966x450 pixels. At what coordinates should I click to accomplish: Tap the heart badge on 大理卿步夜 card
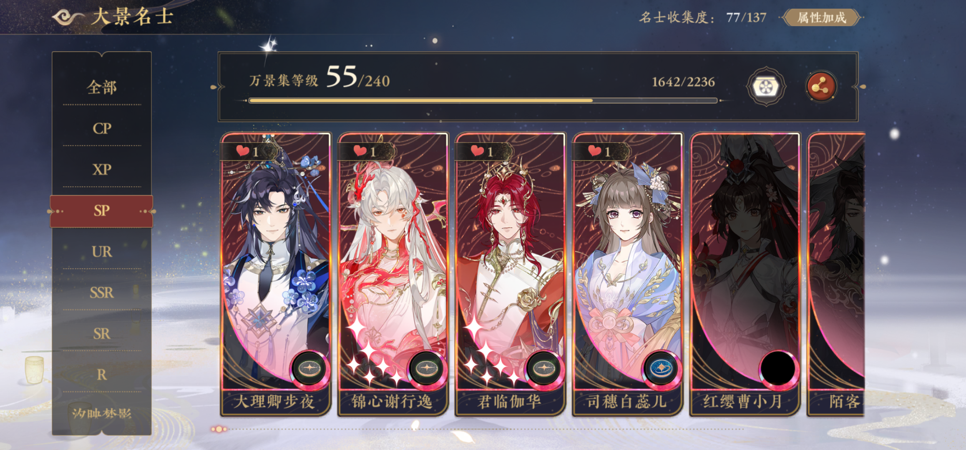click(248, 151)
